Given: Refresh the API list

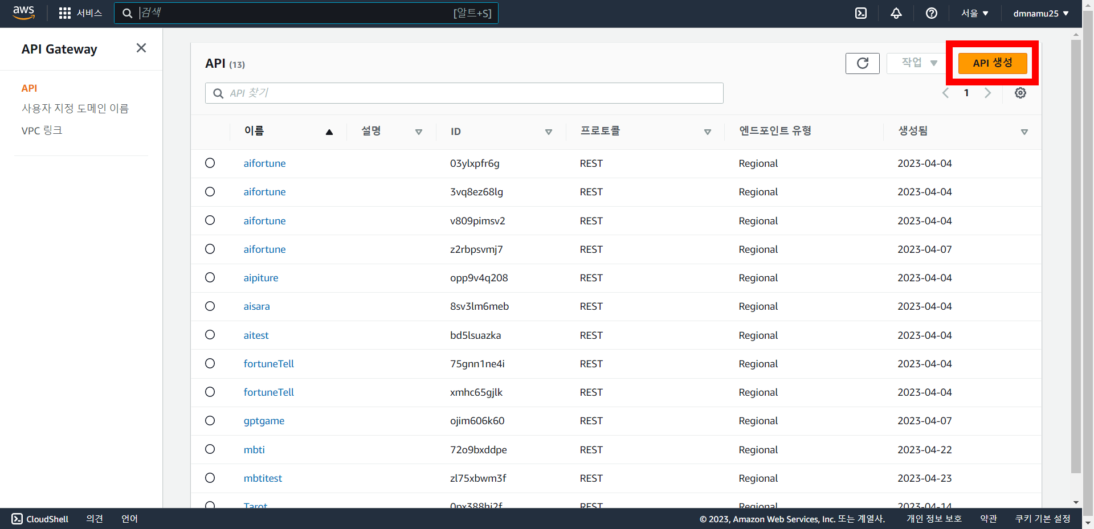Looking at the screenshot, I should [x=863, y=63].
